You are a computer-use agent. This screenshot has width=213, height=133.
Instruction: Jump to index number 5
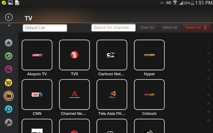[208, 78]
